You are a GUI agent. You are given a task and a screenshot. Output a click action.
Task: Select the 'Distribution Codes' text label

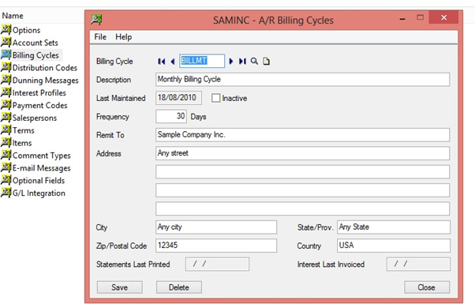45,68
